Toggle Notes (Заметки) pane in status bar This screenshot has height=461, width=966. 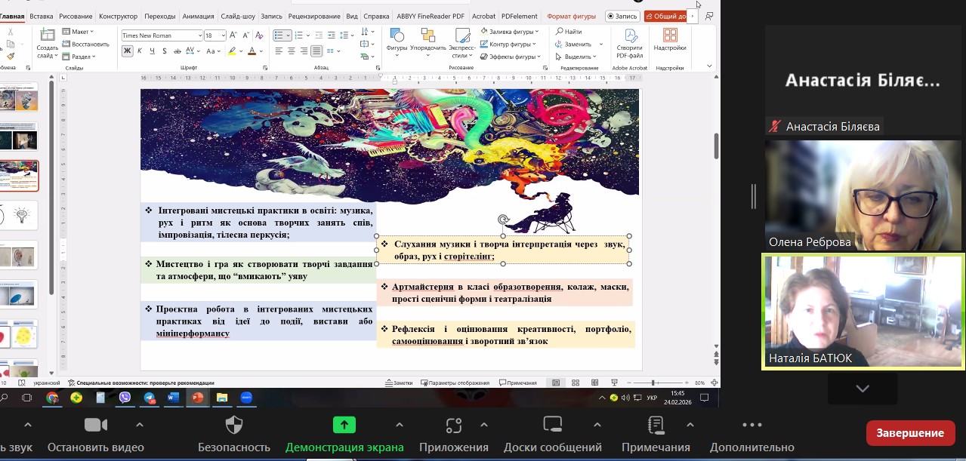[399, 383]
